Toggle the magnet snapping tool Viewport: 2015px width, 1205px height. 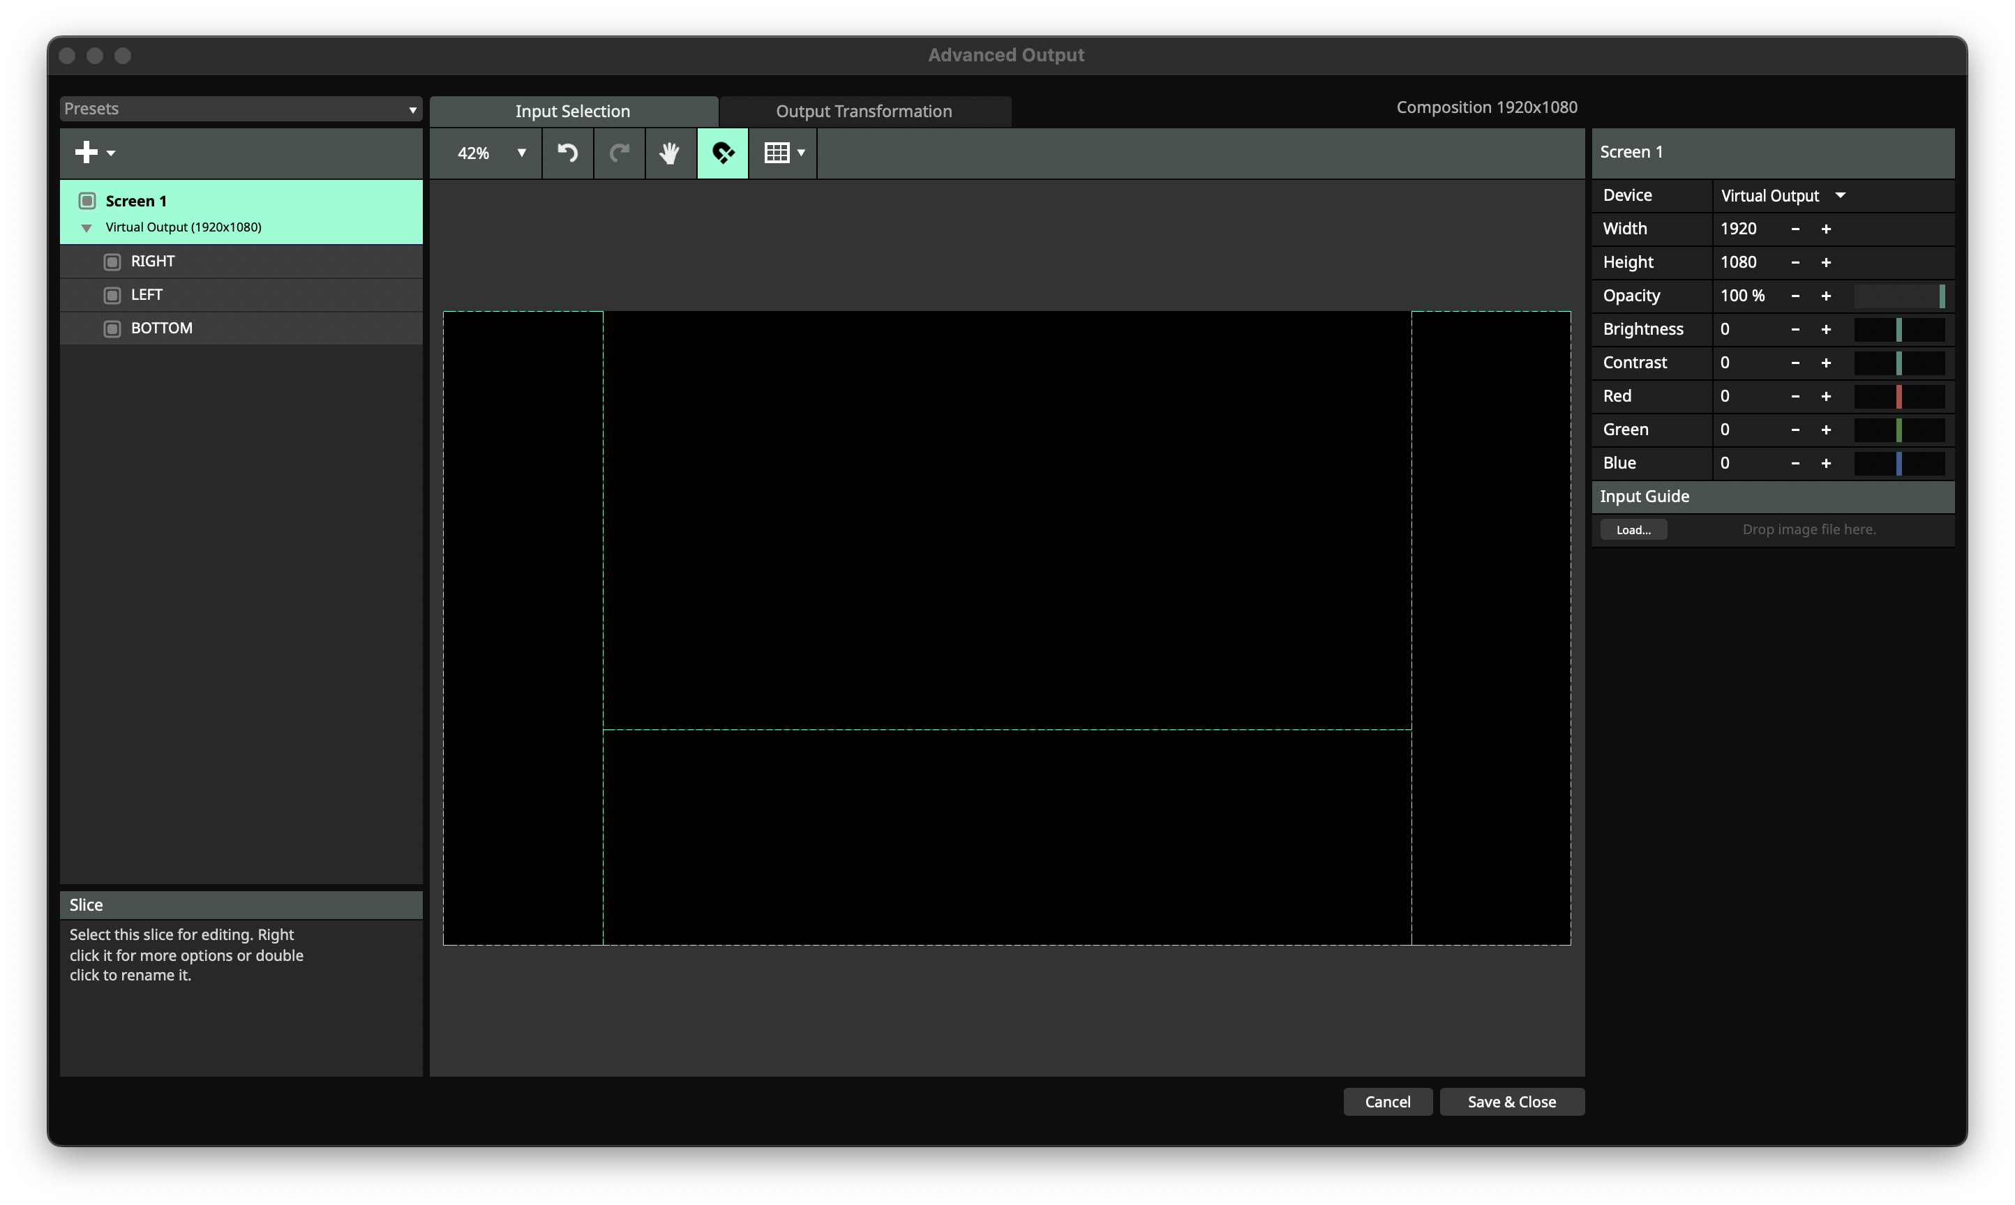(722, 153)
